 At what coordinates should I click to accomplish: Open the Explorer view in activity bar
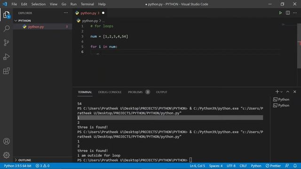(x=6, y=15)
